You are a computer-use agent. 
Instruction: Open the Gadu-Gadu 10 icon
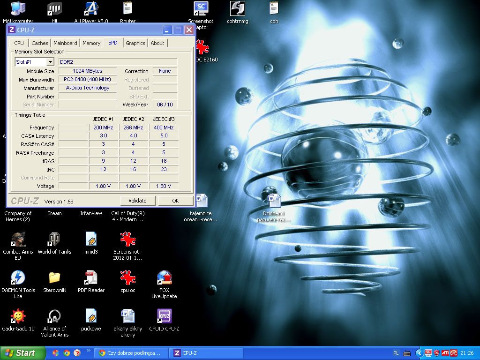pos(18,316)
